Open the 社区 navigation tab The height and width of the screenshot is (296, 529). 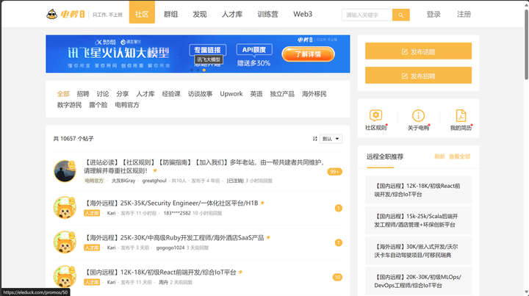click(142, 12)
